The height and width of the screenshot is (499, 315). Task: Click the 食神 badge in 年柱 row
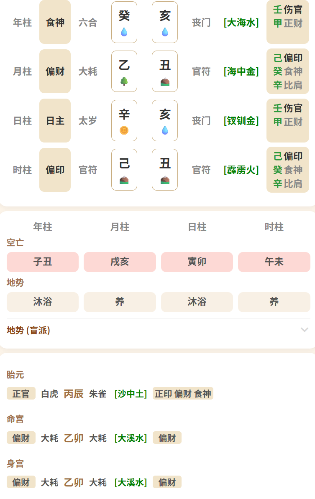[55, 22]
